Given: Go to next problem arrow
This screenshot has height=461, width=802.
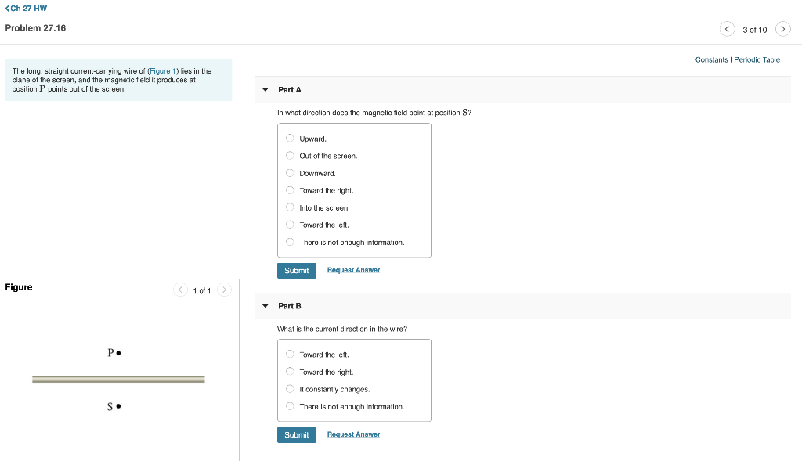Looking at the screenshot, I should 783,29.
